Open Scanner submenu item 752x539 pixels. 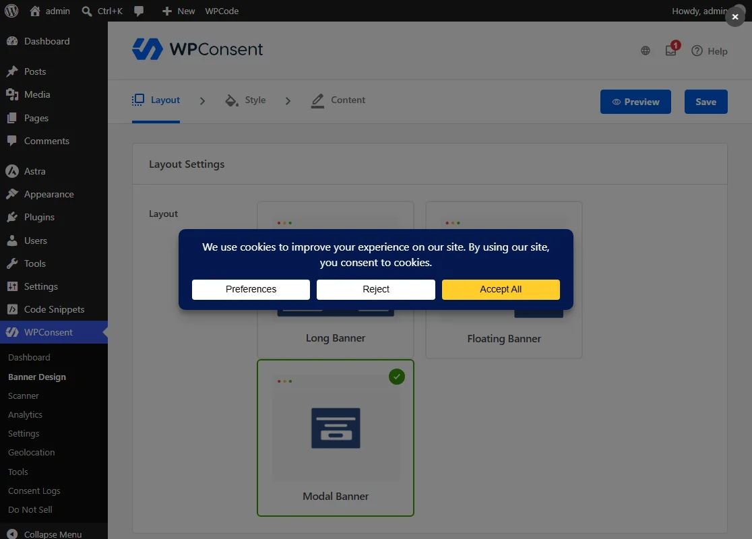24,395
